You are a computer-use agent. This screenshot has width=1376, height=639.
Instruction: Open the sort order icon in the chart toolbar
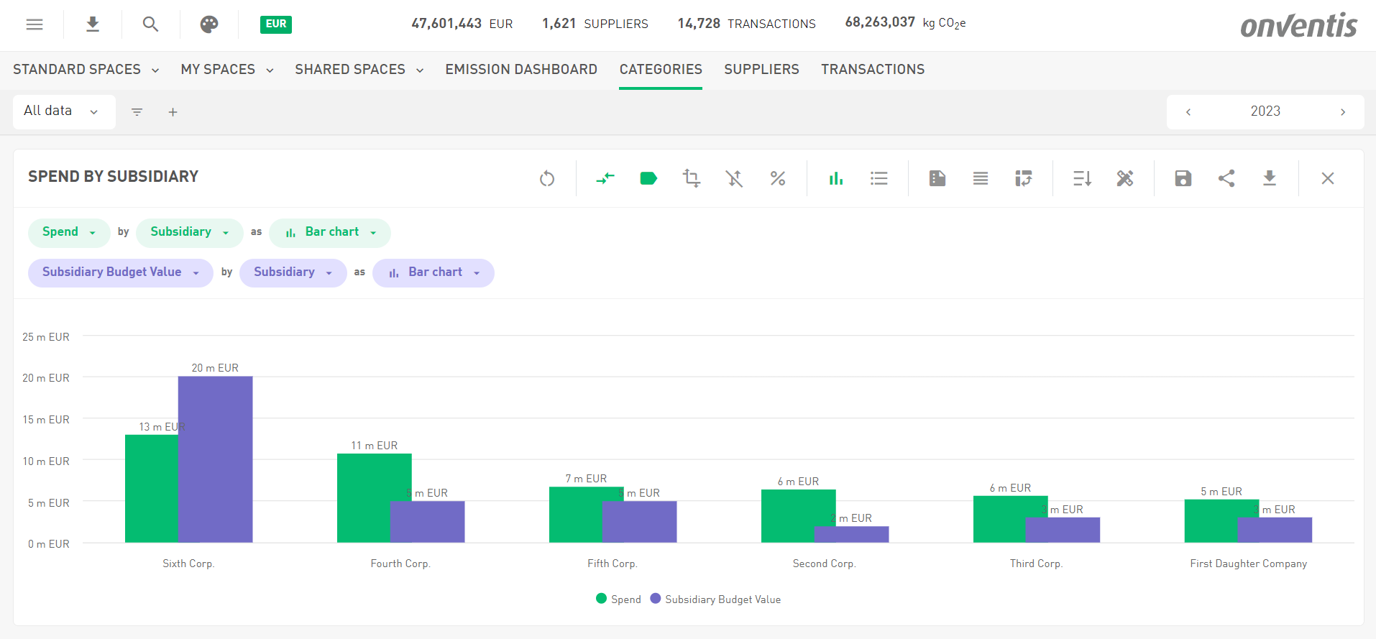(x=1082, y=178)
